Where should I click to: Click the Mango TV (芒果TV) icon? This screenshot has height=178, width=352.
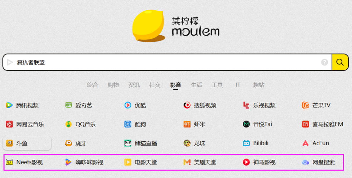tap(306, 105)
